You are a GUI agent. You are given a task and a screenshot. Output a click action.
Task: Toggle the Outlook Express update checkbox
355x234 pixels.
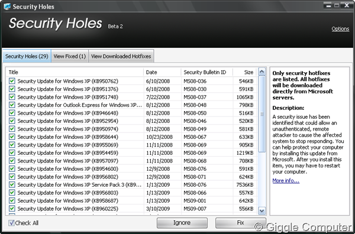coord(12,105)
